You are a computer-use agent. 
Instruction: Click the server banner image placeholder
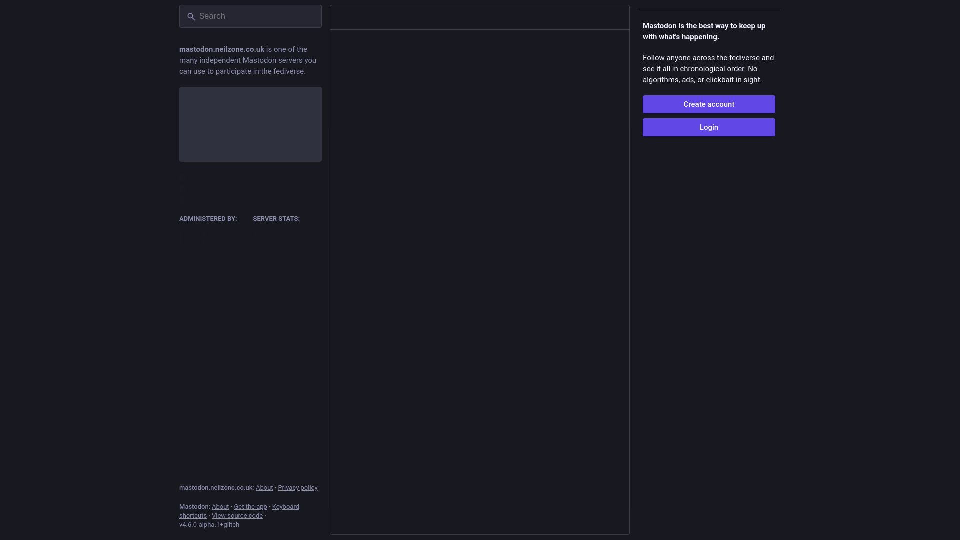pyautogui.click(x=250, y=124)
